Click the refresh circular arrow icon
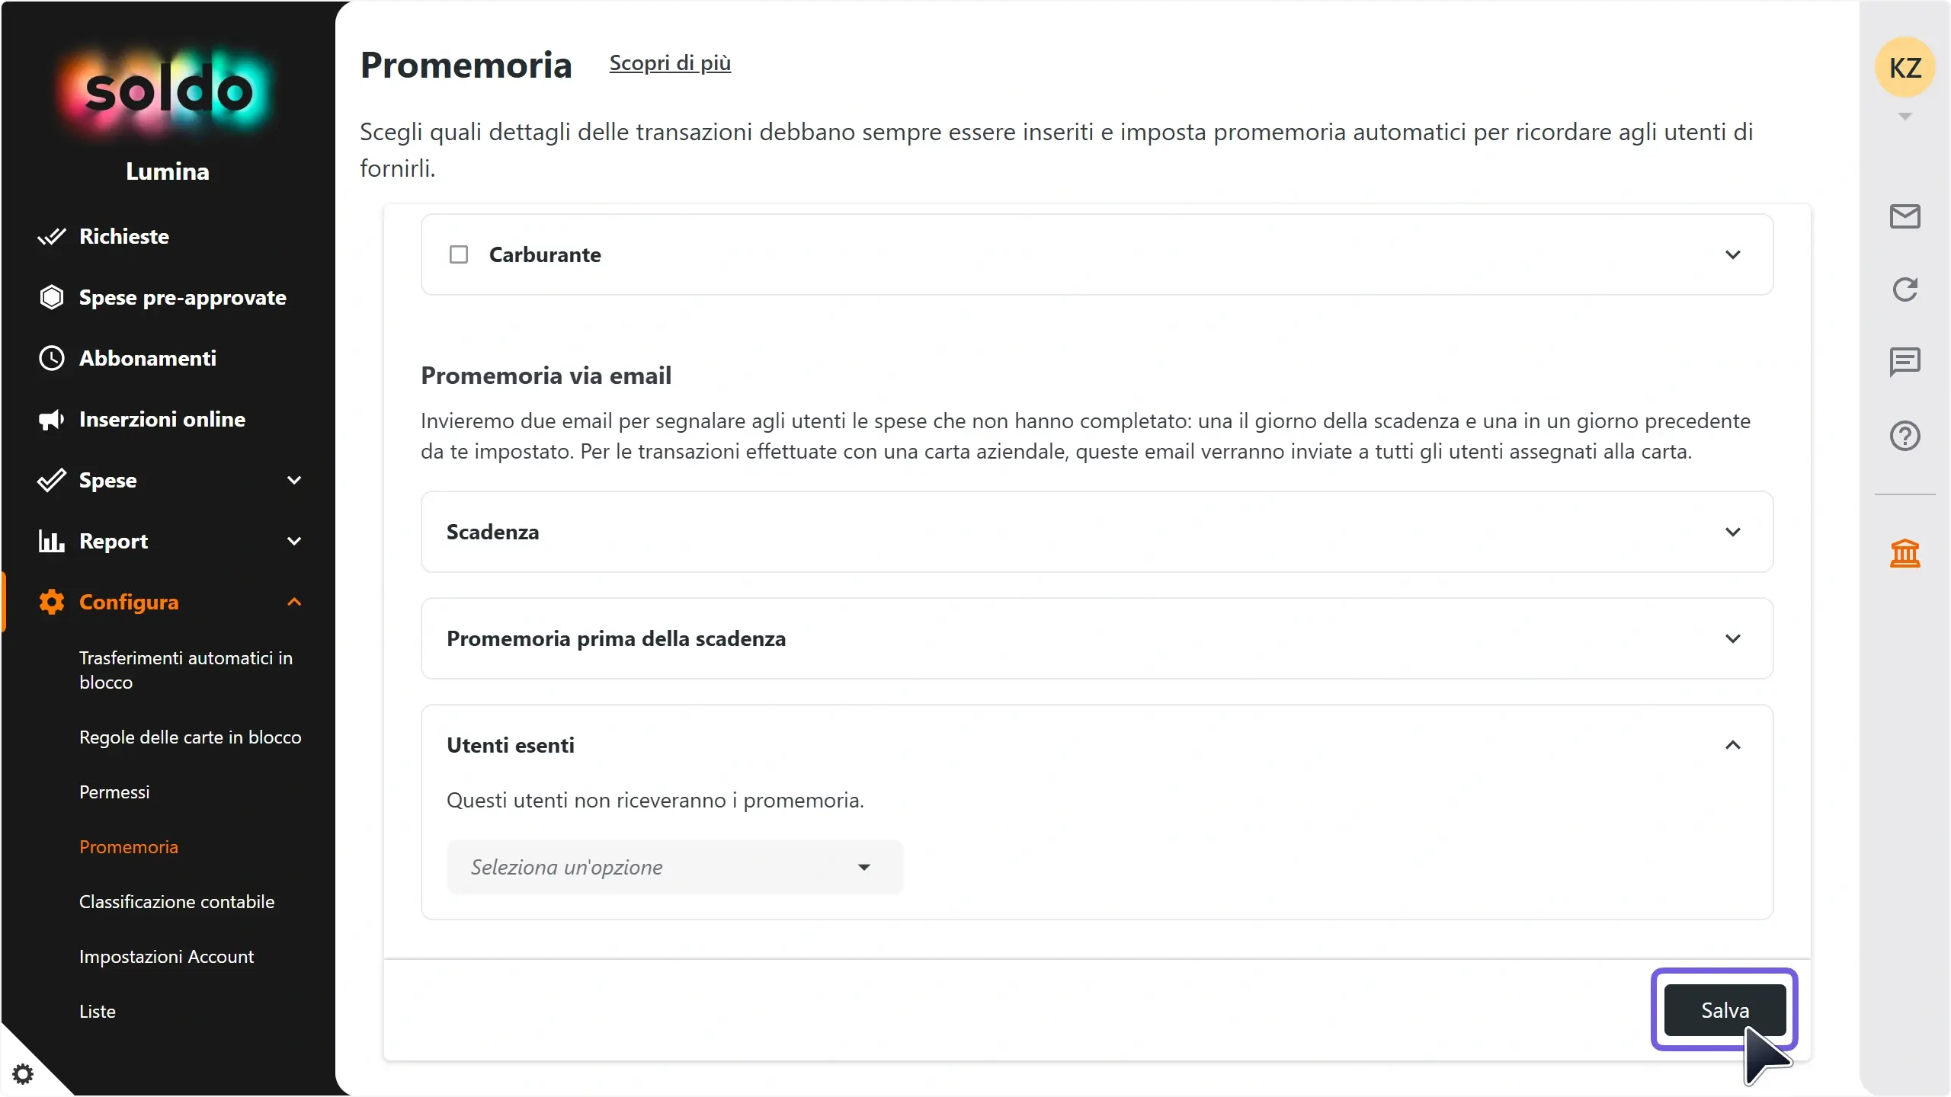 point(1905,289)
